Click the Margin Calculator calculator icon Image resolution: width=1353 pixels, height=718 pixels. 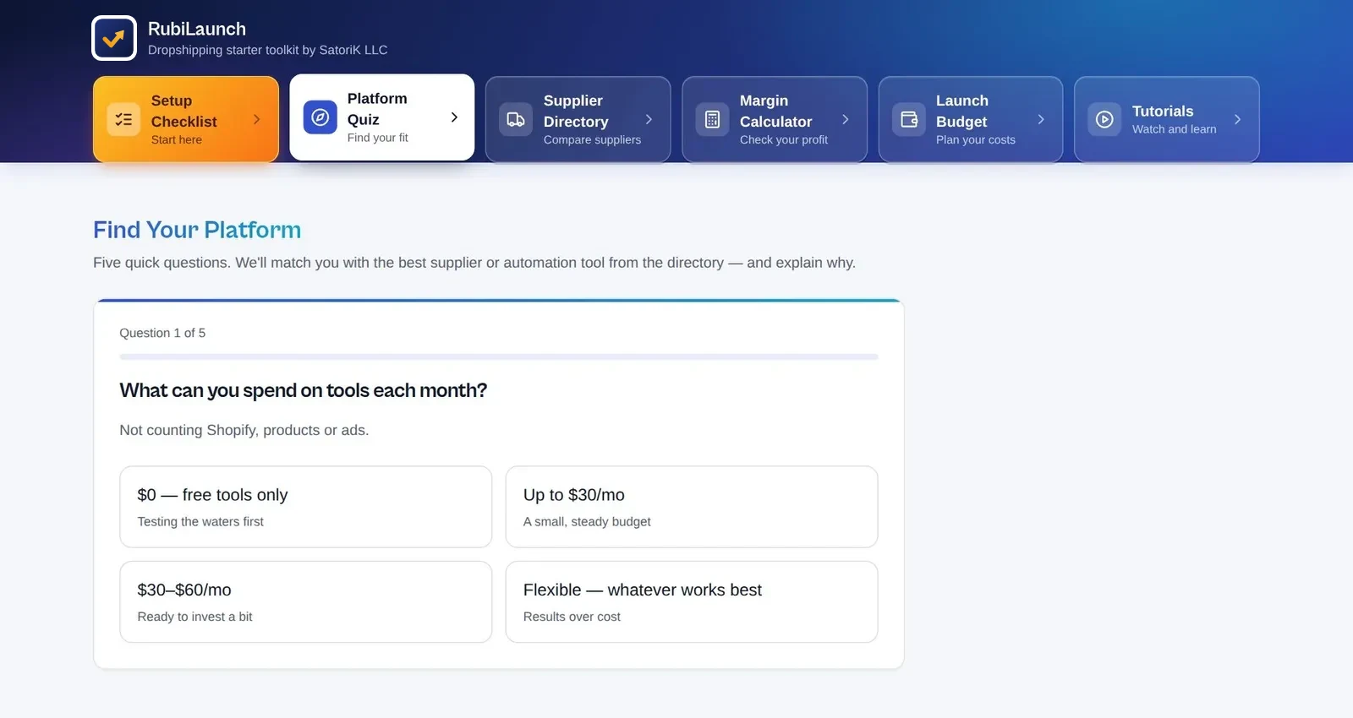coord(712,119)
